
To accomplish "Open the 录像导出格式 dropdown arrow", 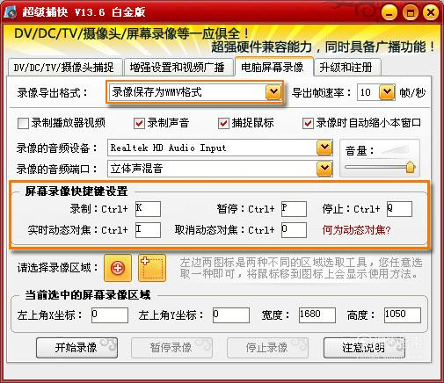I will click(x=273, y=92).
